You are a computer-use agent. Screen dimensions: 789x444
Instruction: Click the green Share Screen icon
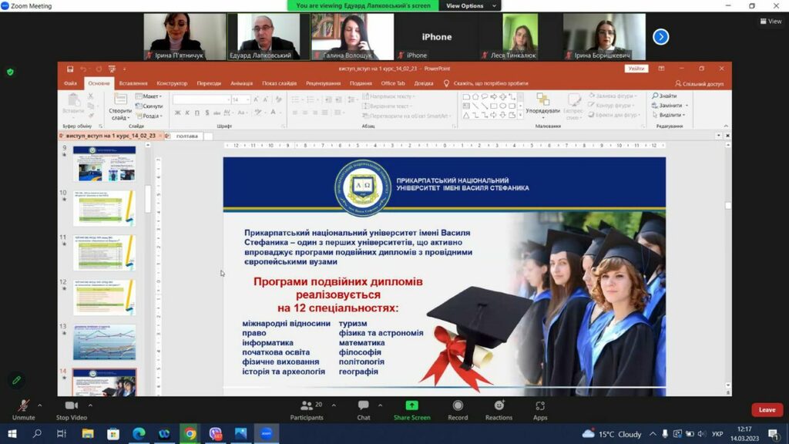point(411,406)
